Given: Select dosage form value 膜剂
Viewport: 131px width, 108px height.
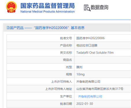Looking at the screenshot, I should click(79, 67).
